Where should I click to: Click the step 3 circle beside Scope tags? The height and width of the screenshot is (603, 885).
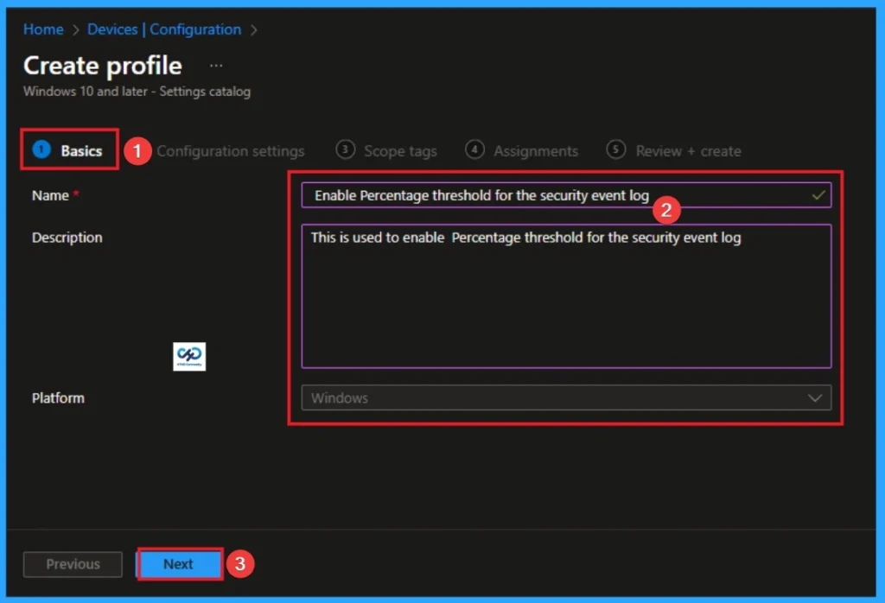coord(345,149)
